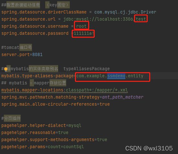This screenshot has width=178, height=154.
Task: Click the mybatis.type-aliases-package key
Action: [37, 76]
